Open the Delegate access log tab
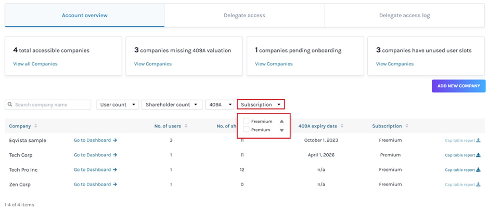The width and height of the screenshot is (489, 212). point(404,16)
